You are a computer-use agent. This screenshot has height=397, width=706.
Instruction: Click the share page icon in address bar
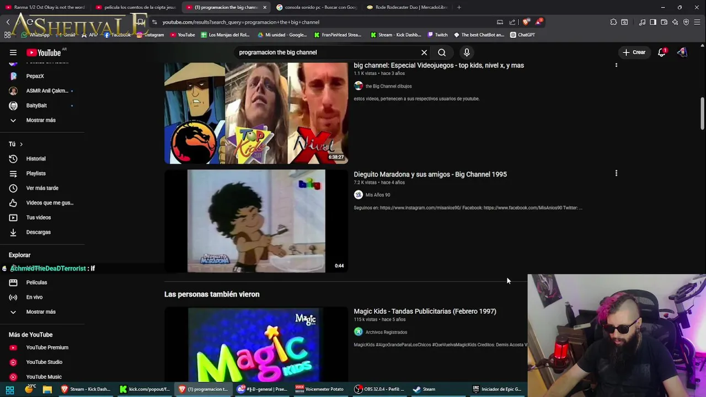click(x=512, y=22)
